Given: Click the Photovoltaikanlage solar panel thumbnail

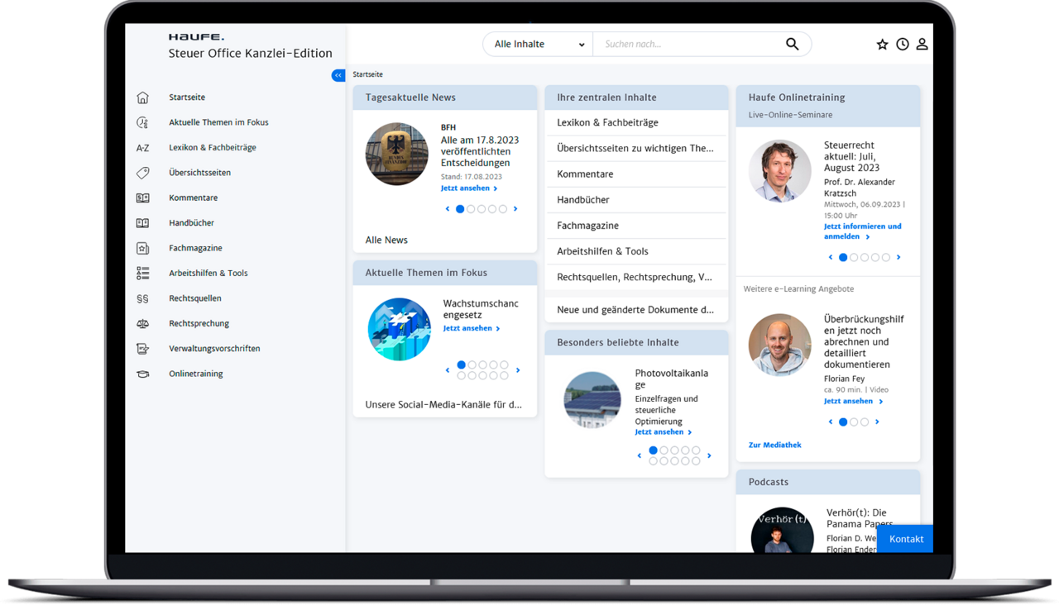Looking at the screenshot, I should click(592, 400).
